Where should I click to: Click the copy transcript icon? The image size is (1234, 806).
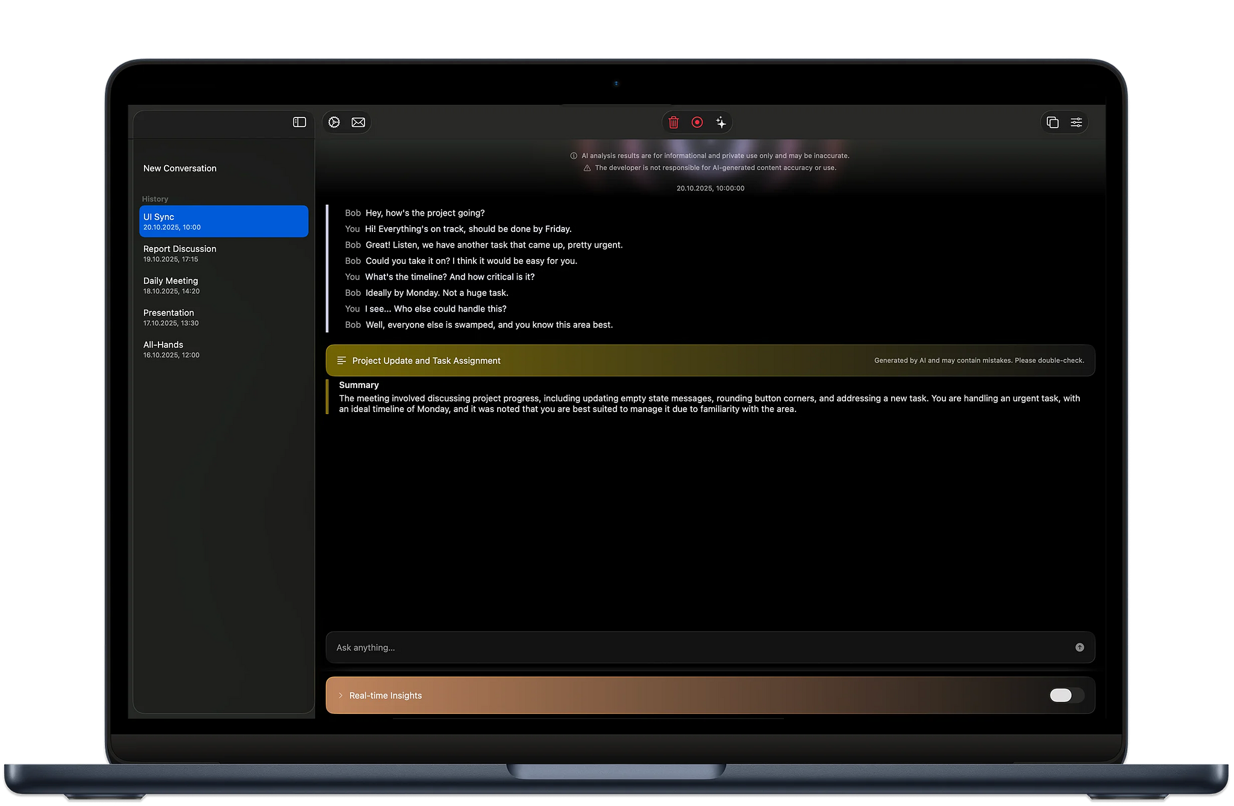click(x=1053, y=122)
